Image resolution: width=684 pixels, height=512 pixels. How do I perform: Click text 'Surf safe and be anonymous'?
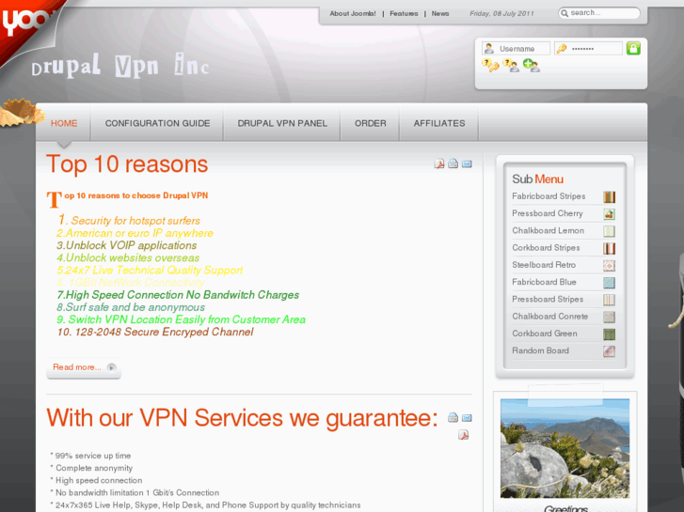click(x=135, y=307)
